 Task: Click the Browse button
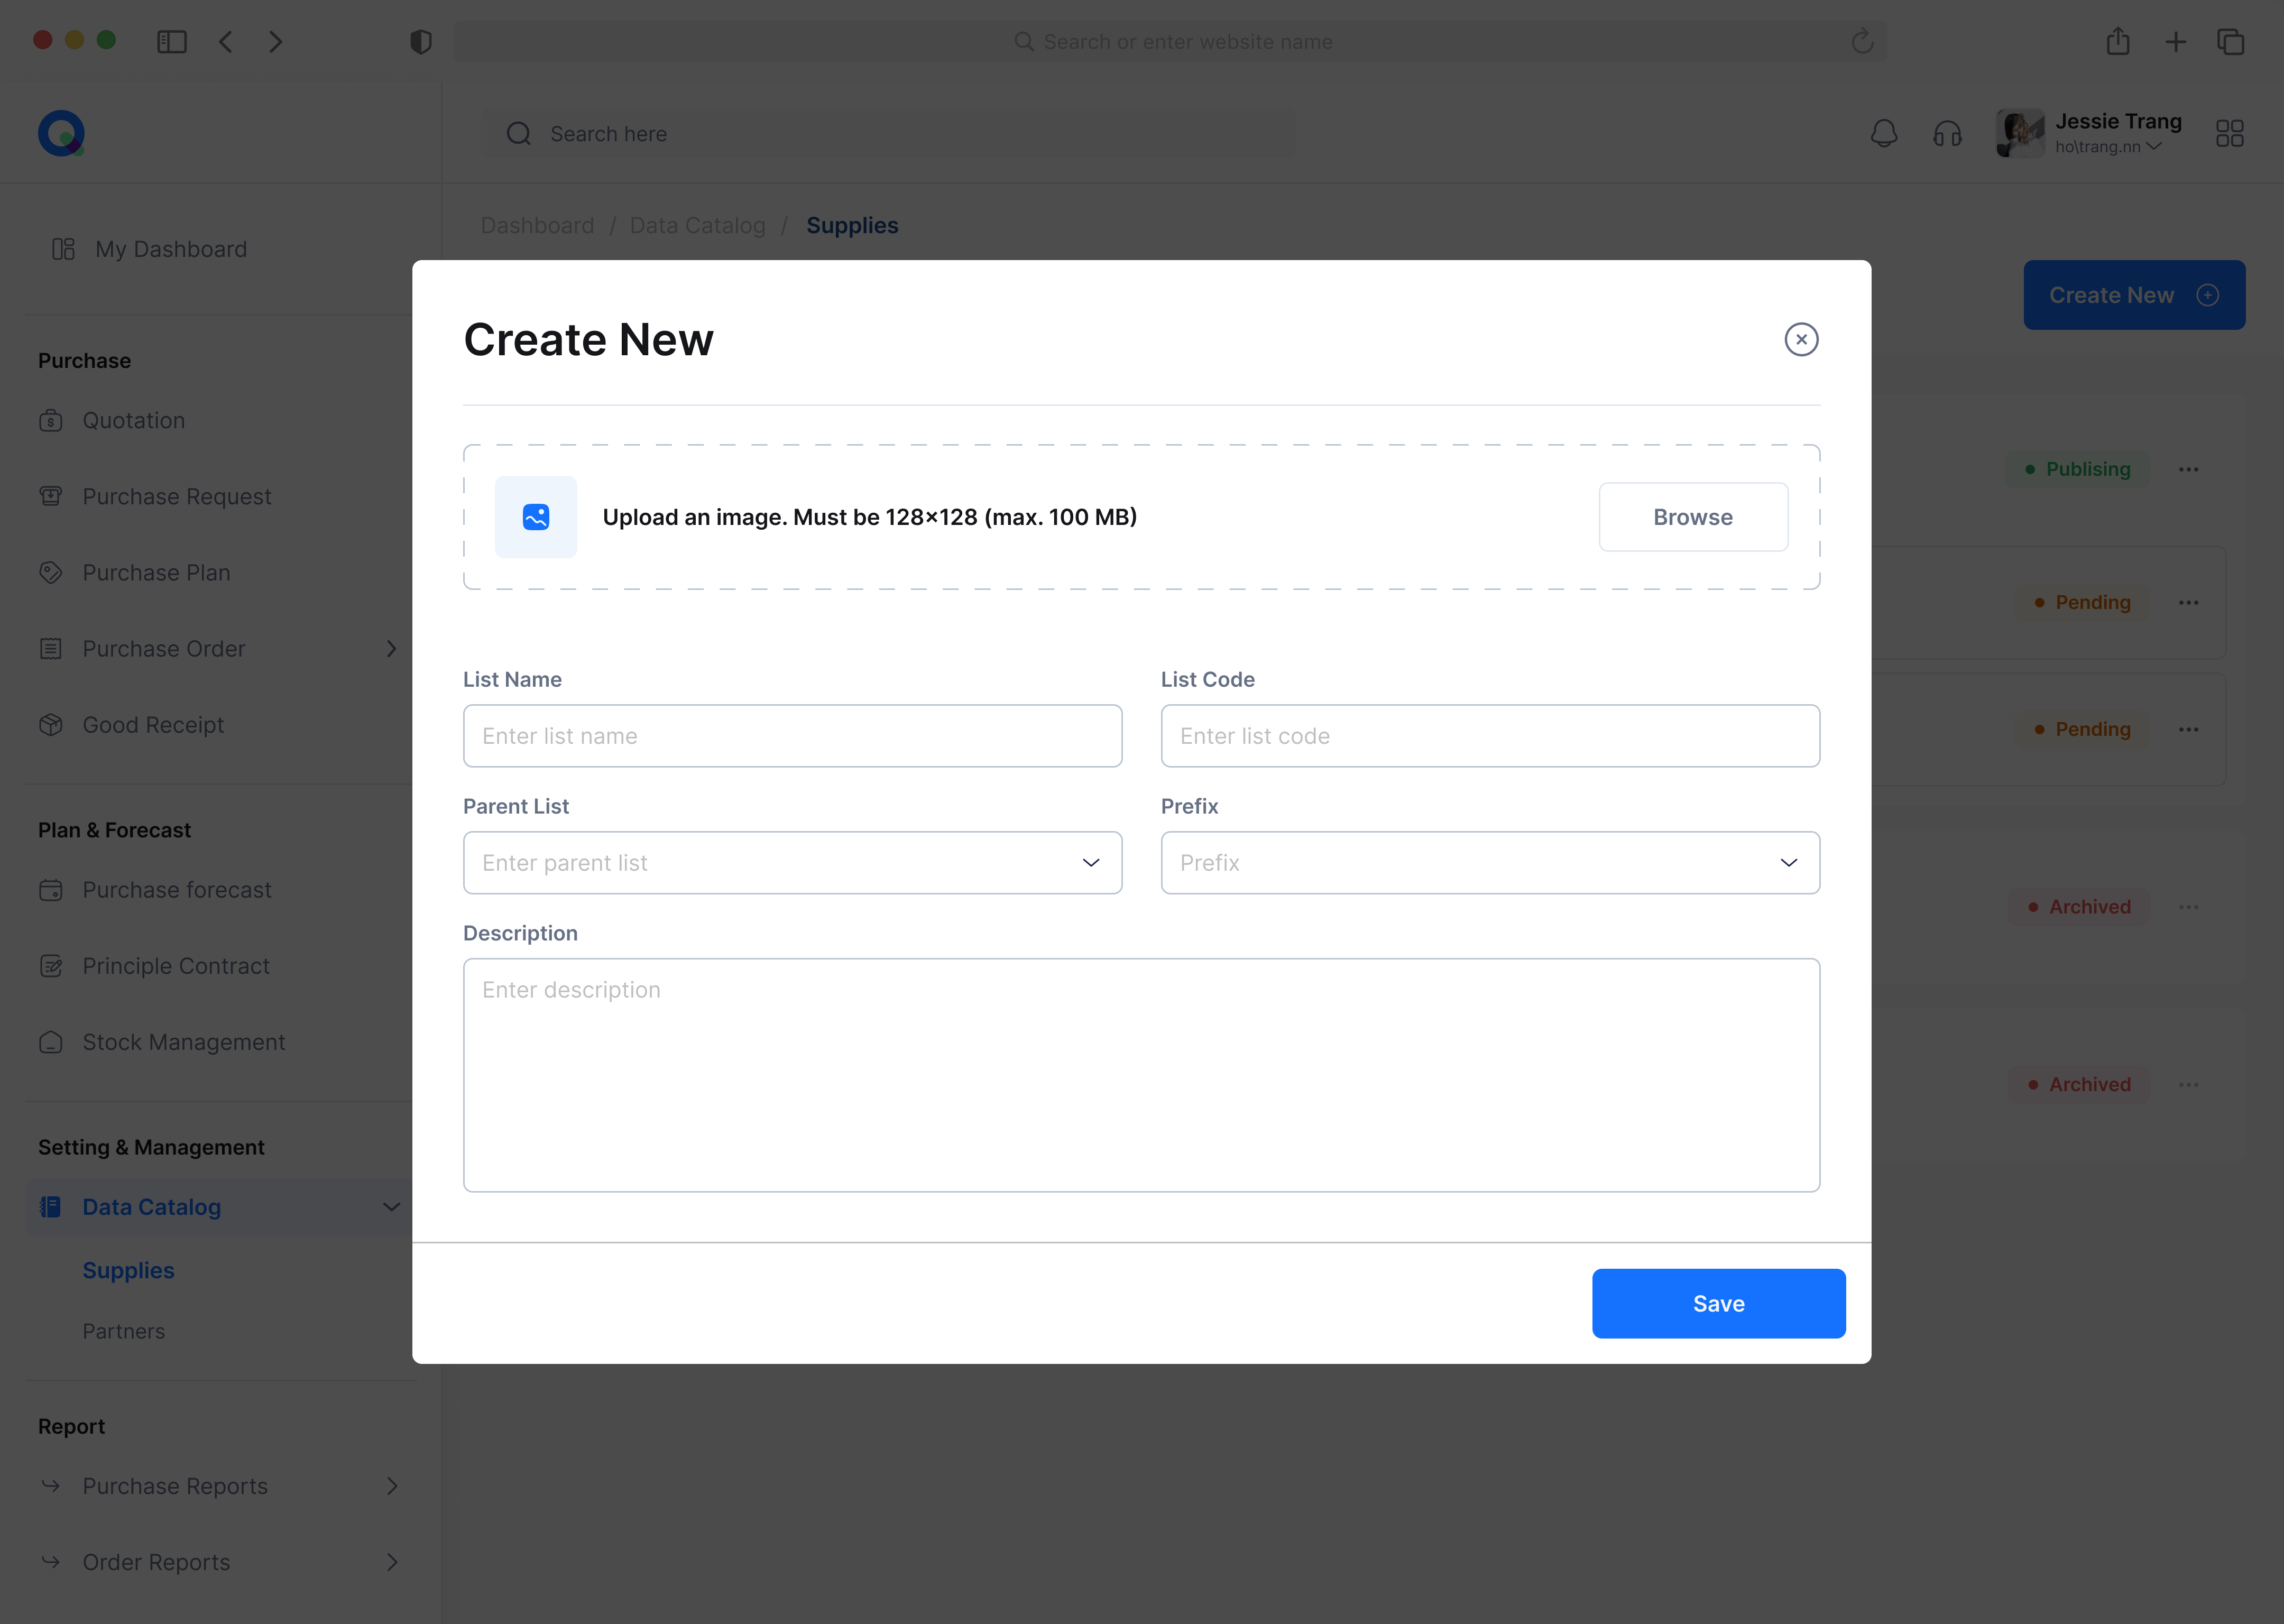(1693, 517)
